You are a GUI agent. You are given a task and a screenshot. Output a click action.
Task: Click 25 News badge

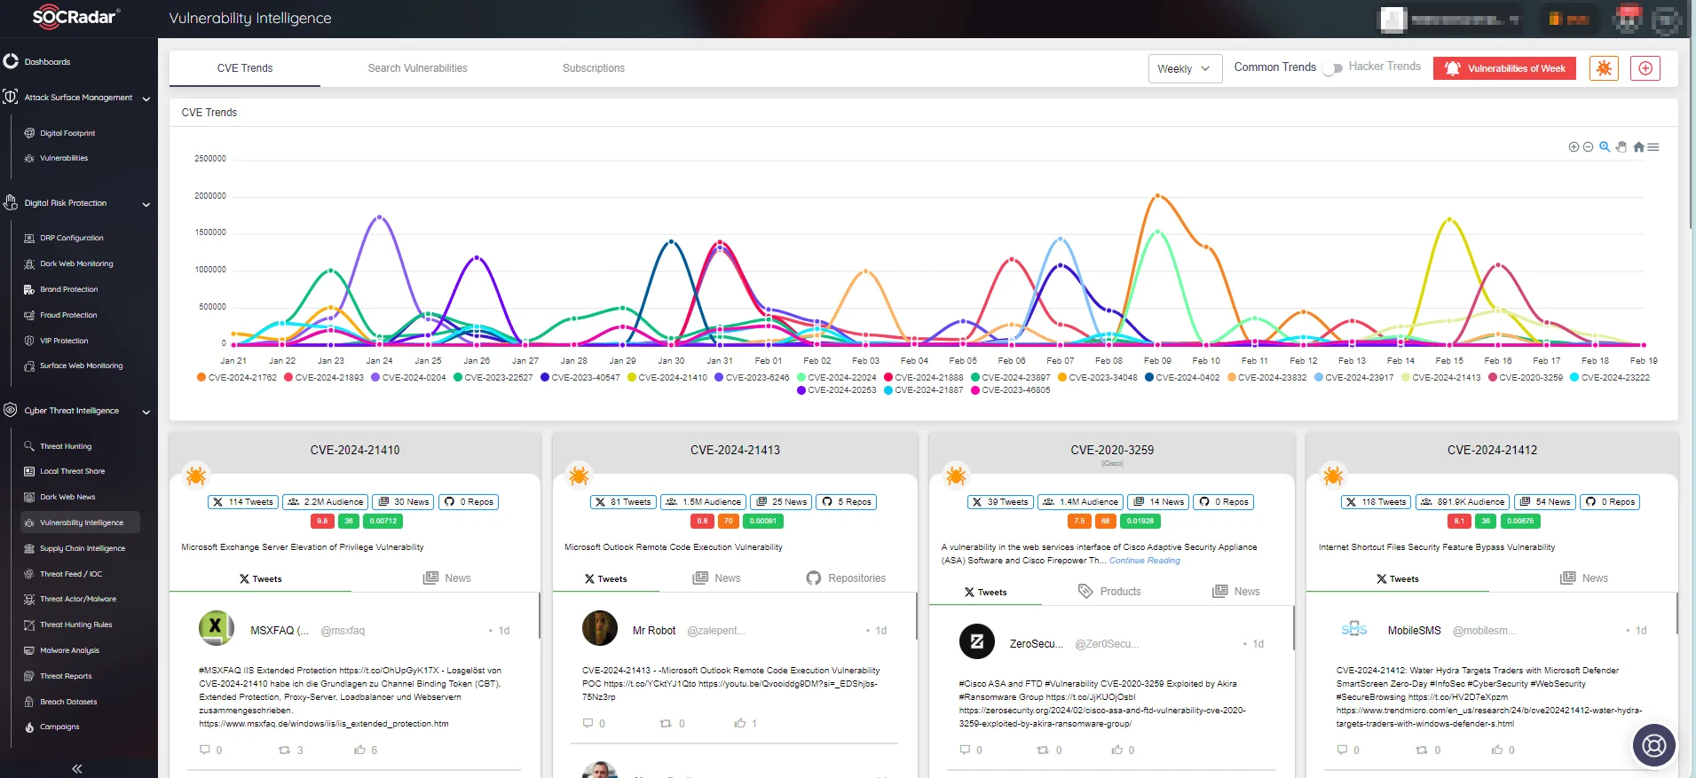(x=780, y=502)
